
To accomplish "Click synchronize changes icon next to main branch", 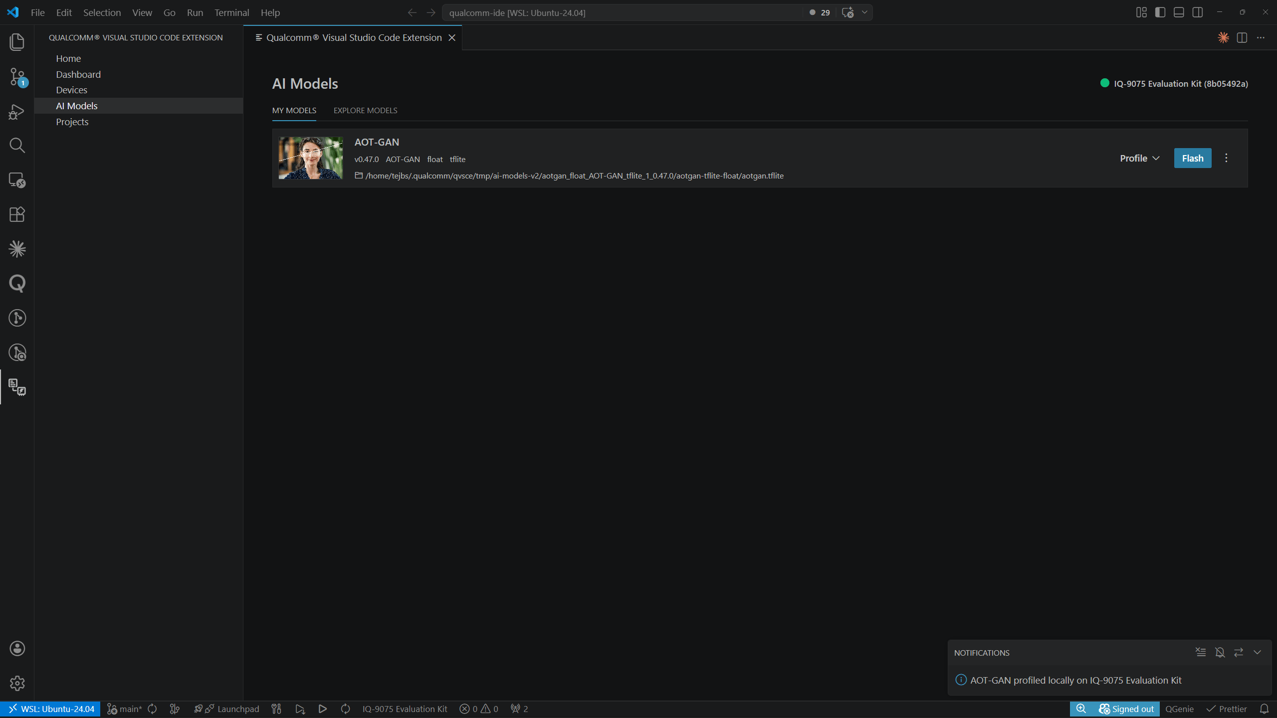I will (x=153, y=709).
